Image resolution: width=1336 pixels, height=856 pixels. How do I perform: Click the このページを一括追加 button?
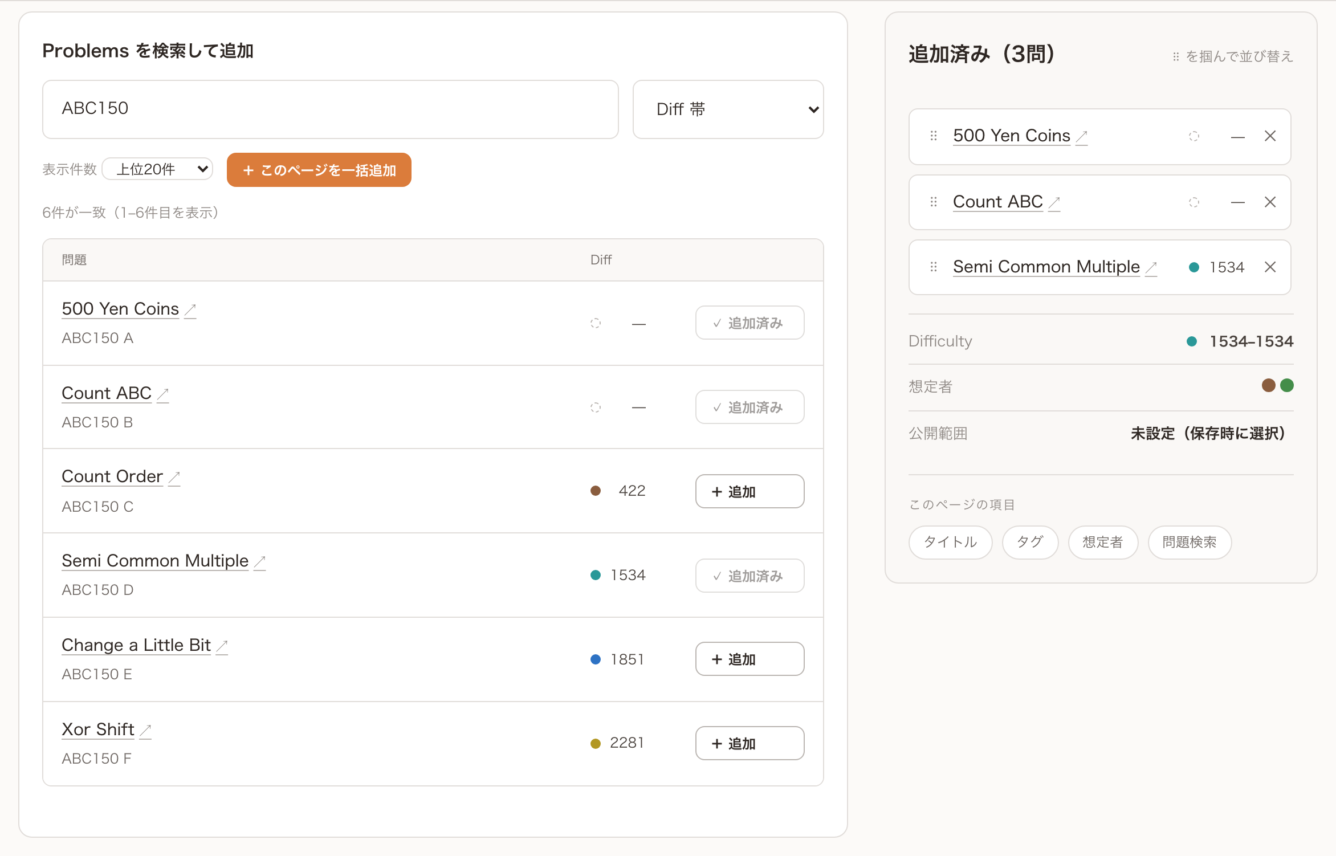pos(319,170)
